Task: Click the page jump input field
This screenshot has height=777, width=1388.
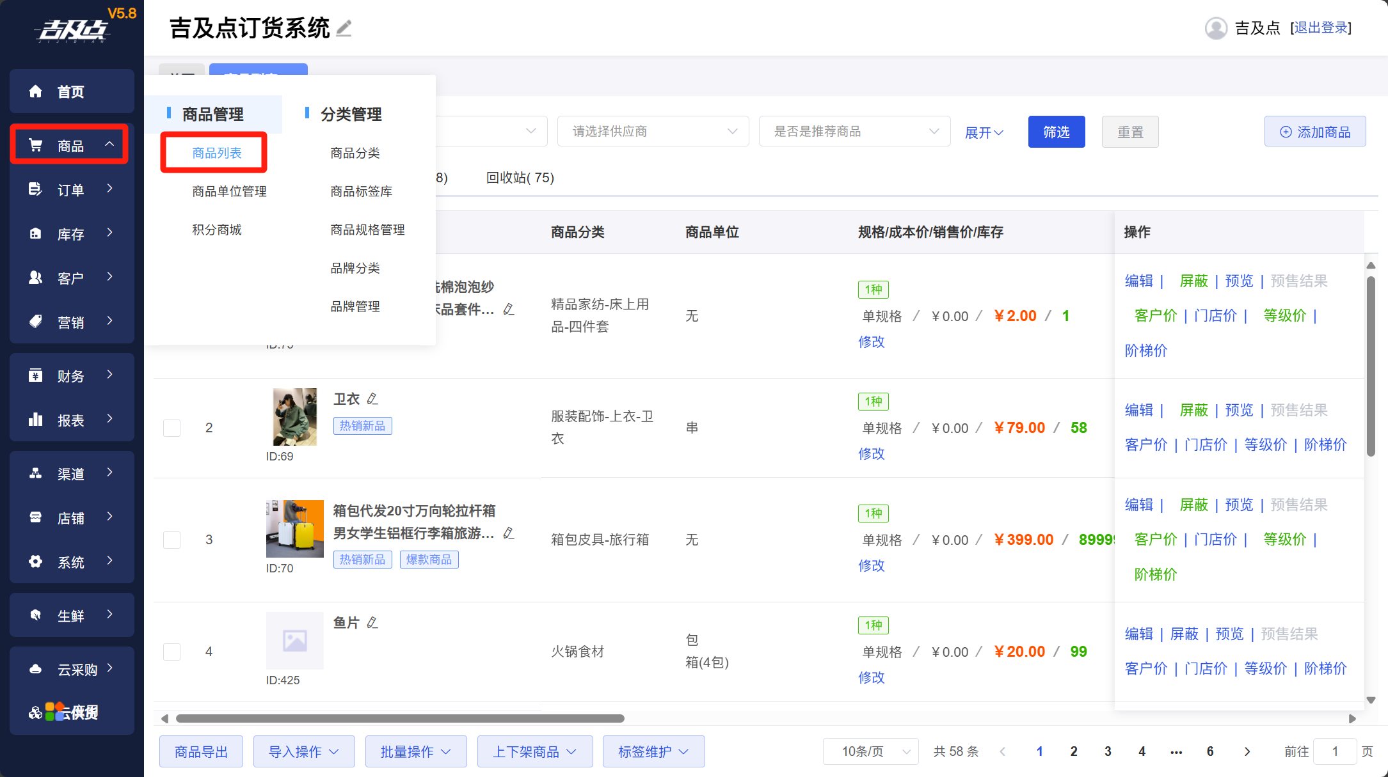Action: tap(1334, 751)
